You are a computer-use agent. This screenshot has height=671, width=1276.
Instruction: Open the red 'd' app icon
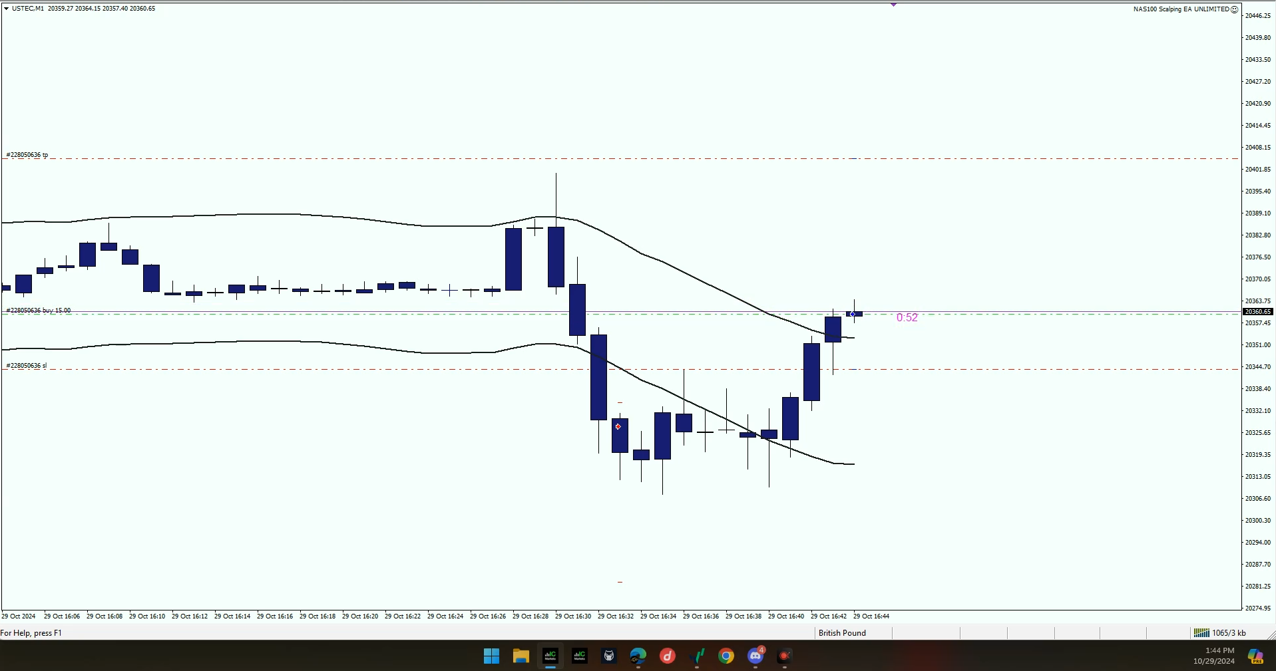pyautogui.click(x=667, y=656)
